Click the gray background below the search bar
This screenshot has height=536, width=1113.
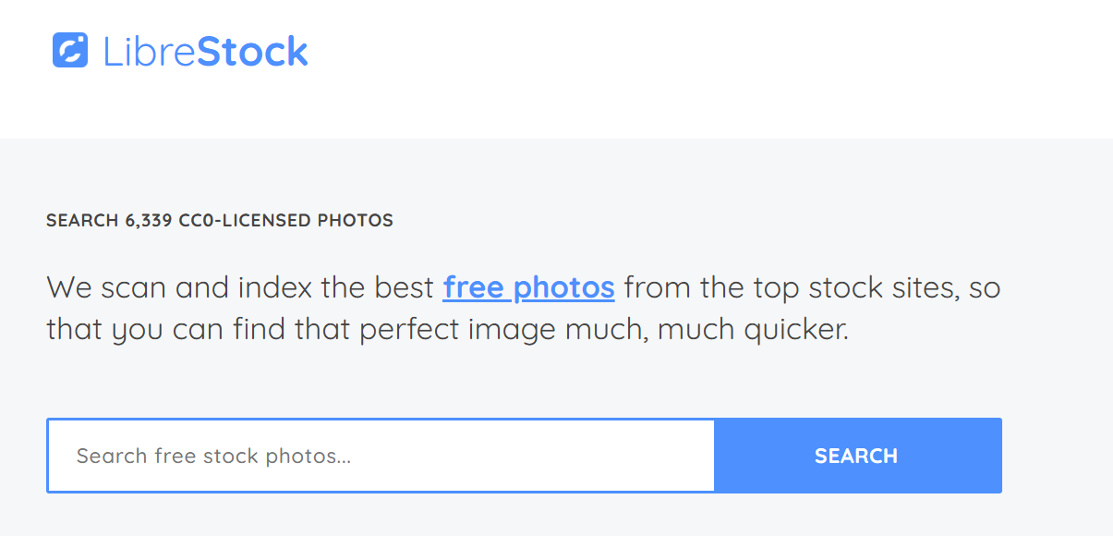[x=554, y=516]
